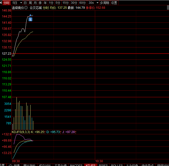The width and height of the screenshot is (169, 166).
Task: Select the 60分 period
Action: tap(83, 3)
